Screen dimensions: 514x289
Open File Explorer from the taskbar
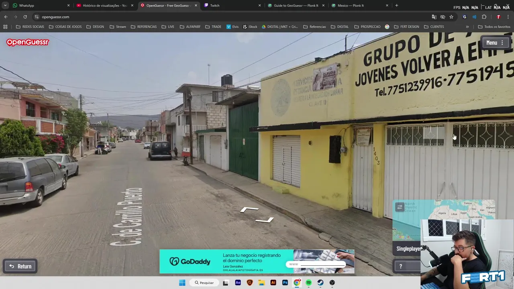(x=261, y=283)
